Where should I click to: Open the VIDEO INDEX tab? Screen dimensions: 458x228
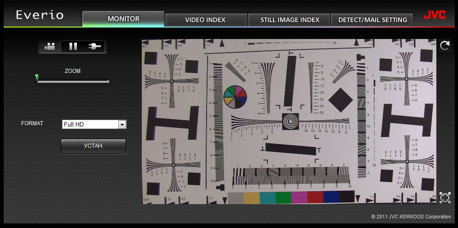point(205,20)
